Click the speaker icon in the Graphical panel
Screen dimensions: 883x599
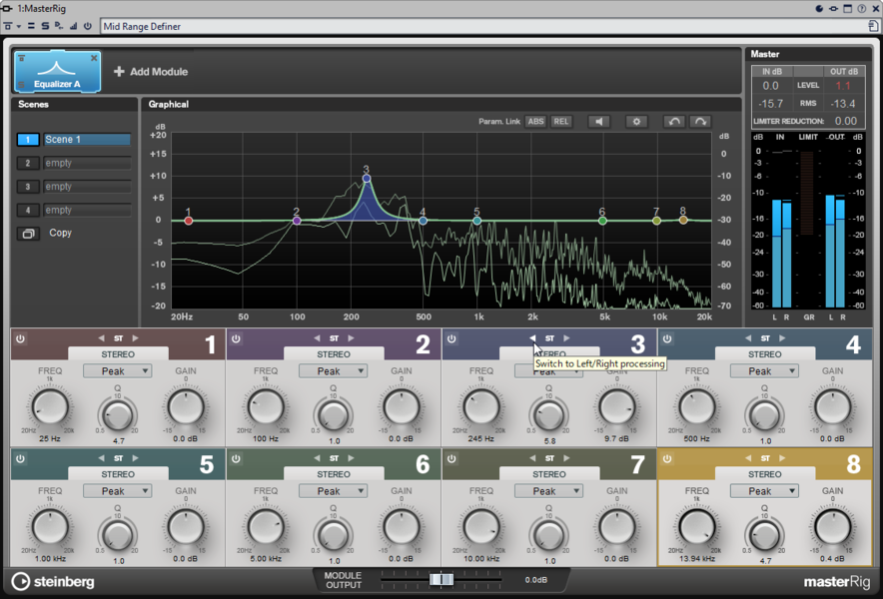pyautogui.click(x=599, y=122)
